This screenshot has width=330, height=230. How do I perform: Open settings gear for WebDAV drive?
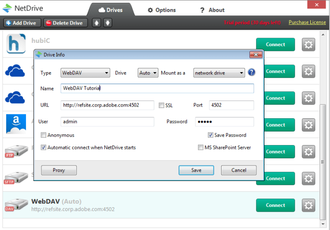[x=308, y=205]
